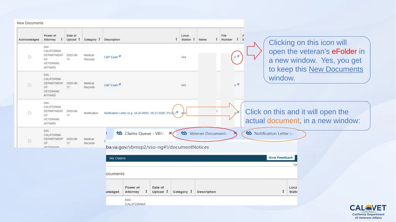Sort lower table by Description
The height and width of the screenshot is (222, 396).
(283, 192)
